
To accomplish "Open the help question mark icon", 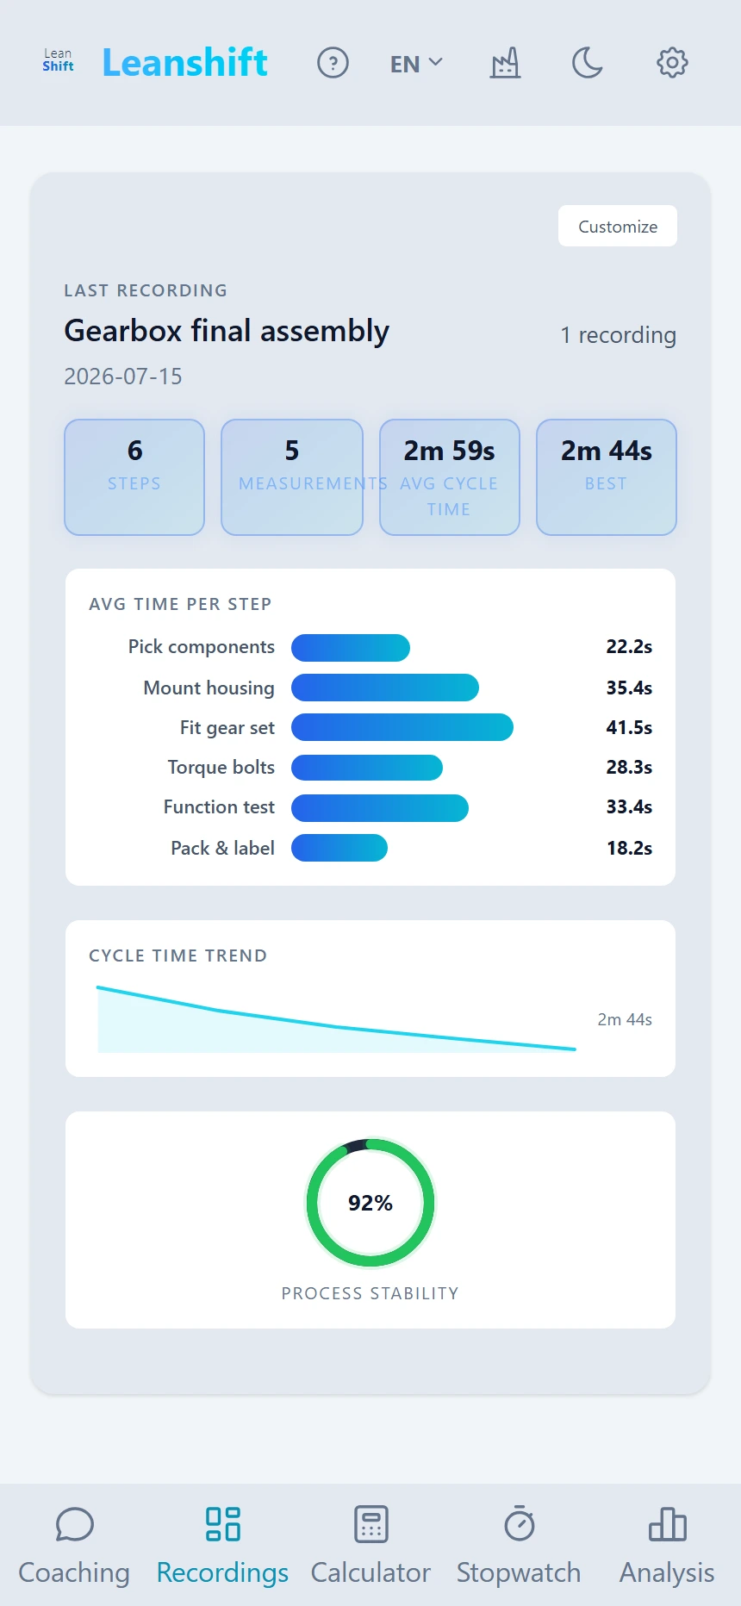I will pos(333,63).
